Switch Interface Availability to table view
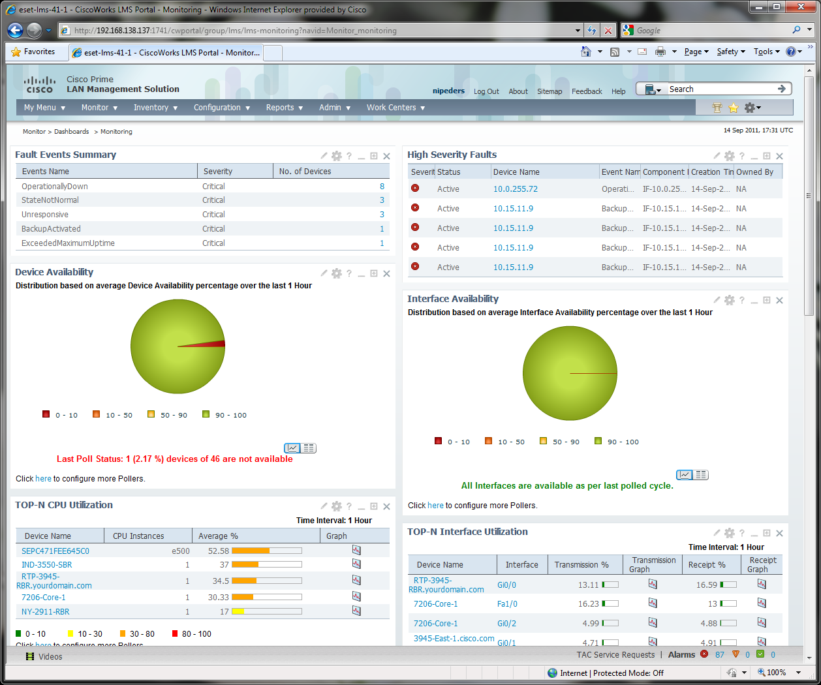The width and height of the screenshot is (821, 685). pyautogui.click(x=701, y=475)
